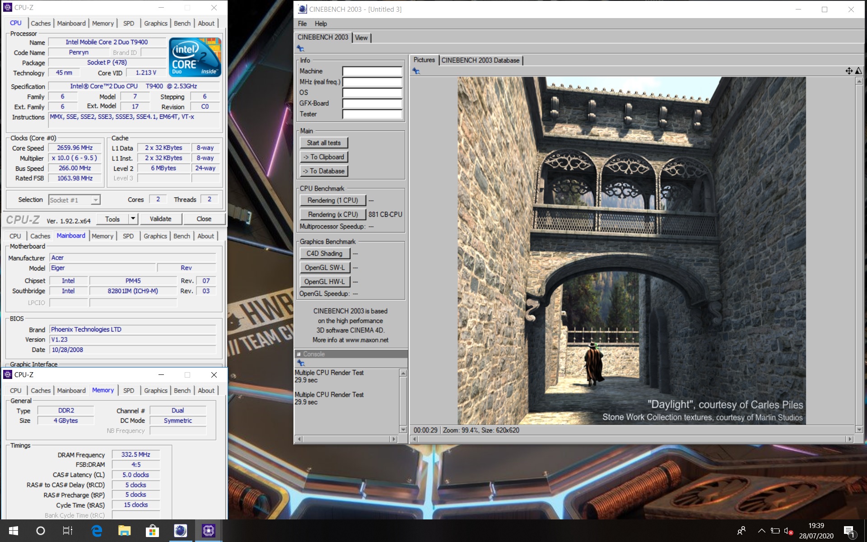Open People icon in system tray
The height and width of the screenshot is (542, 867).
741,531
